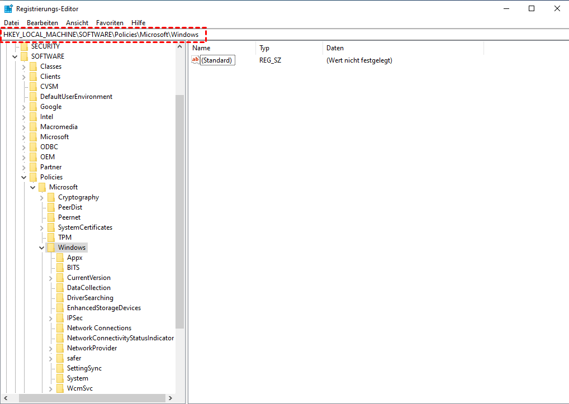Viewport: 569px width, 404px height.
Task: Expand the Classes key
Action: 24,66
